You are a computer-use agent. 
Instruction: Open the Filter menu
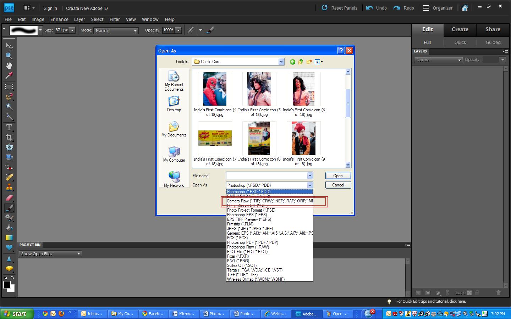tap(115, 19)
